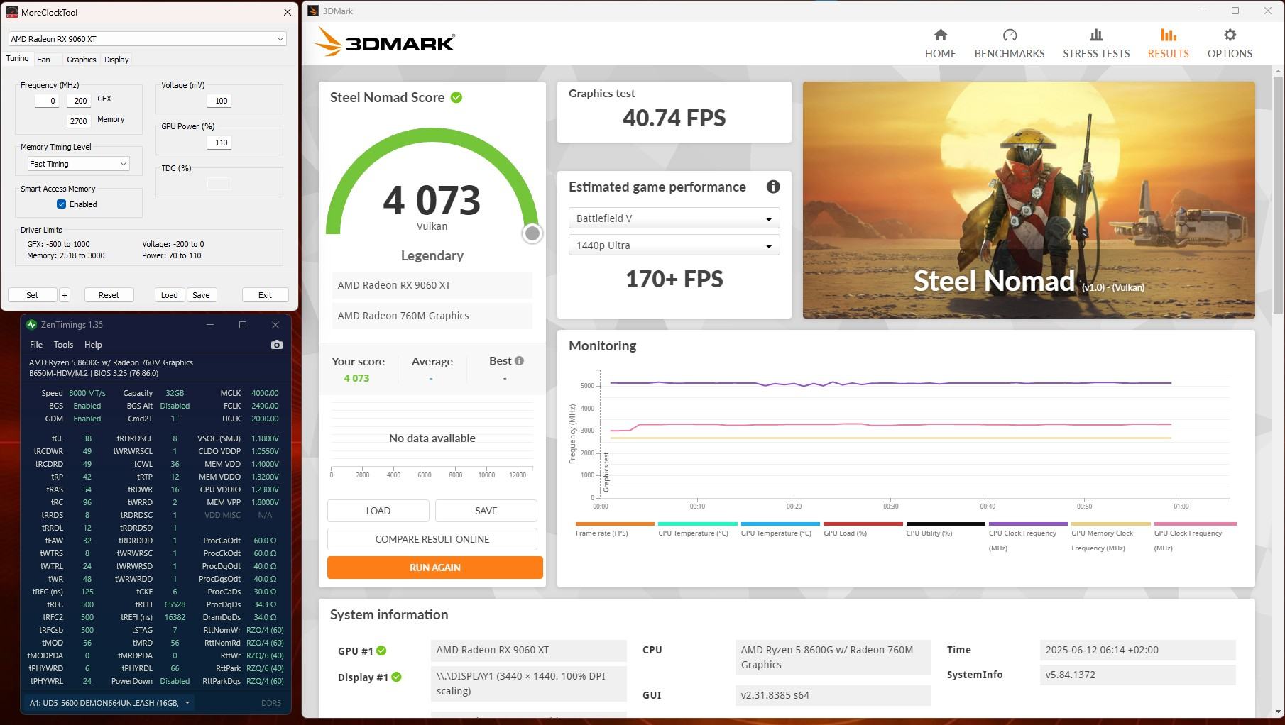Click the Memory frequency field showing 2700

(78, 121)
